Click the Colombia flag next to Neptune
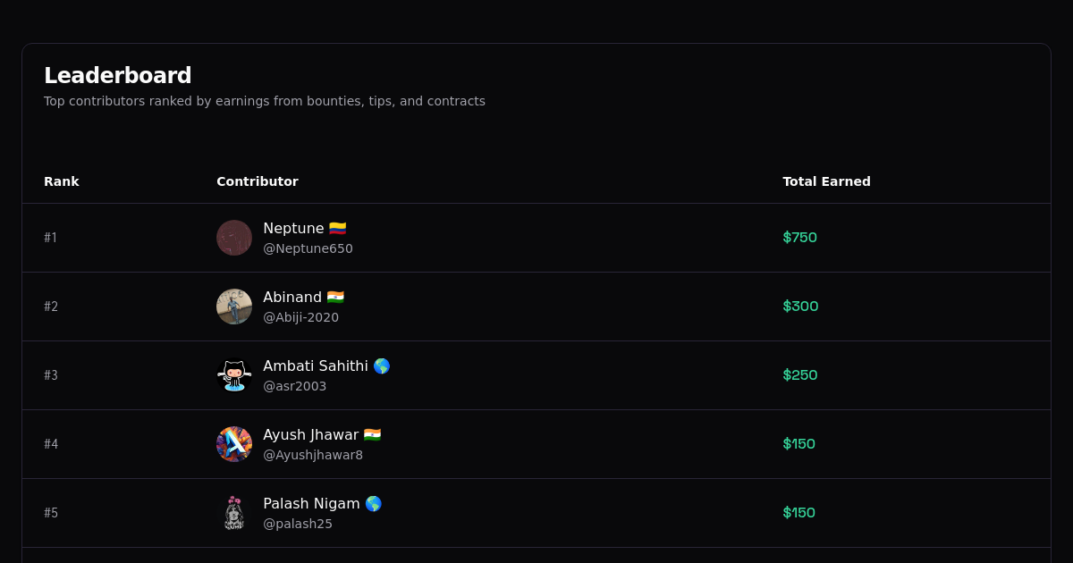This screenshot has height=563, width=1073. pos(338,228)
